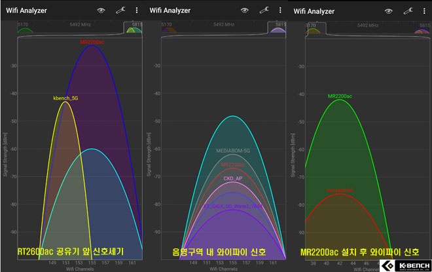
Task: Click channel 38 on right graph axis
Action: (x=314, y=263)
